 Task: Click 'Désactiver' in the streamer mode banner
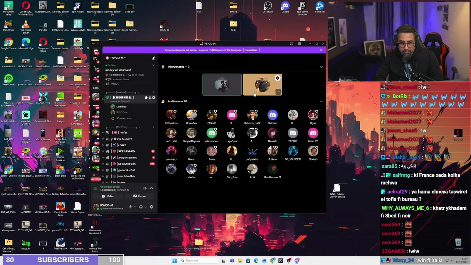coord(251,50)
